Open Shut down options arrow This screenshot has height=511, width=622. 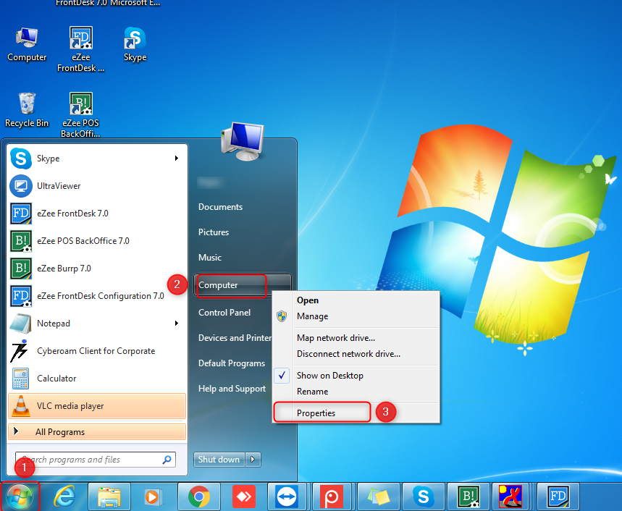(253, 460)
